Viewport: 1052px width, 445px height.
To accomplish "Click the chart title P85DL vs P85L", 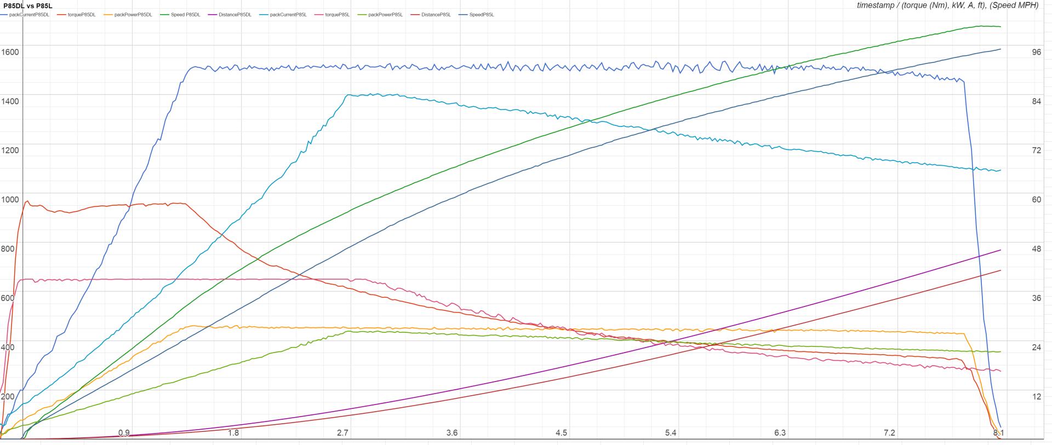I will point(27,5).
